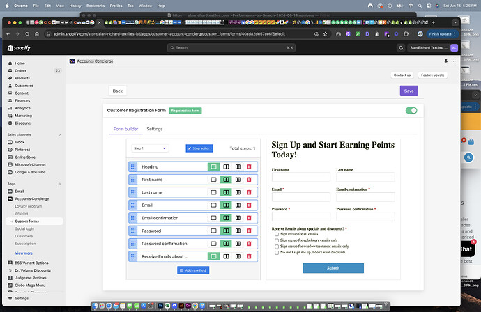Open Shopify notifications bell
481x312 pixels.
coord(401,48)
